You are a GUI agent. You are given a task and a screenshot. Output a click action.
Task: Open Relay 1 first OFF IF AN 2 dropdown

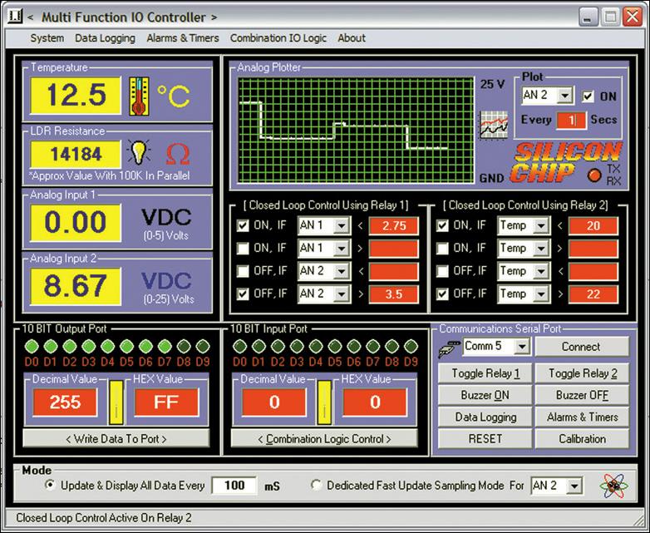[x=342, y=271]
